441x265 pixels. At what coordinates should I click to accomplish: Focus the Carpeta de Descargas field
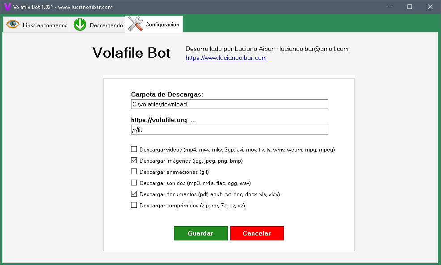tap(229, 104)
